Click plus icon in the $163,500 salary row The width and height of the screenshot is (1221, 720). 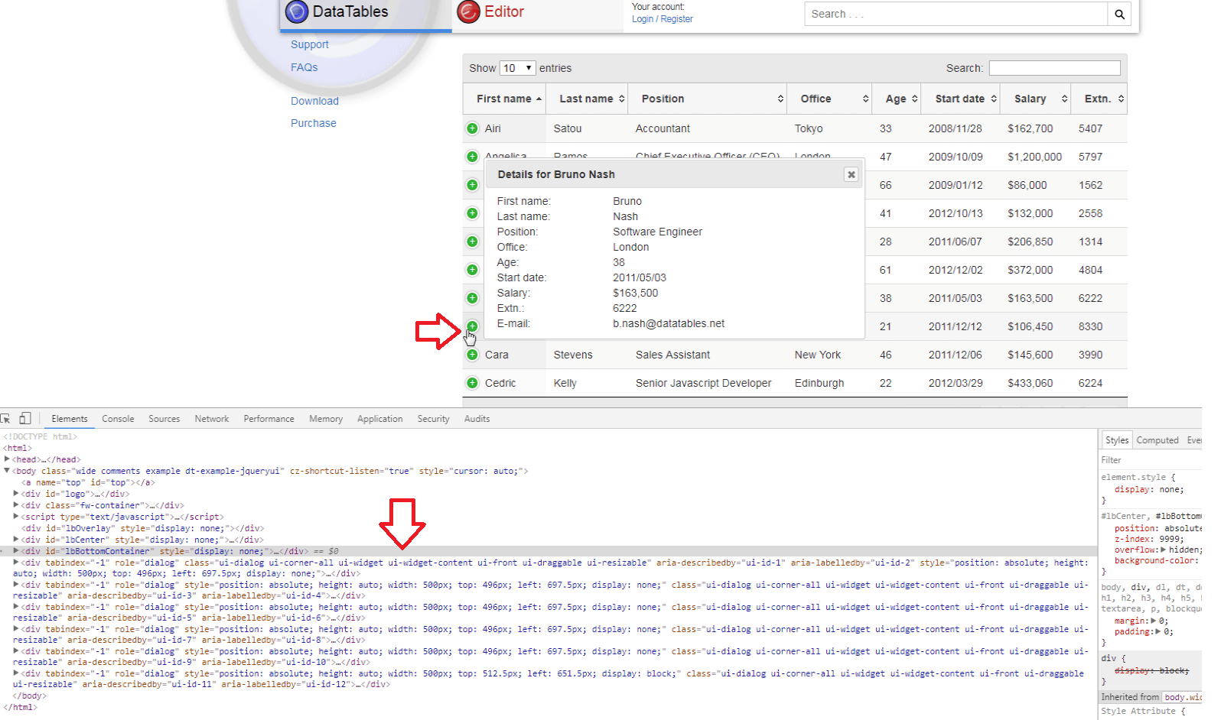click(472, 298)
